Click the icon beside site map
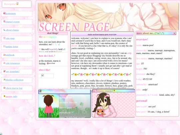180x135 pixels. [x=4, y=38]
